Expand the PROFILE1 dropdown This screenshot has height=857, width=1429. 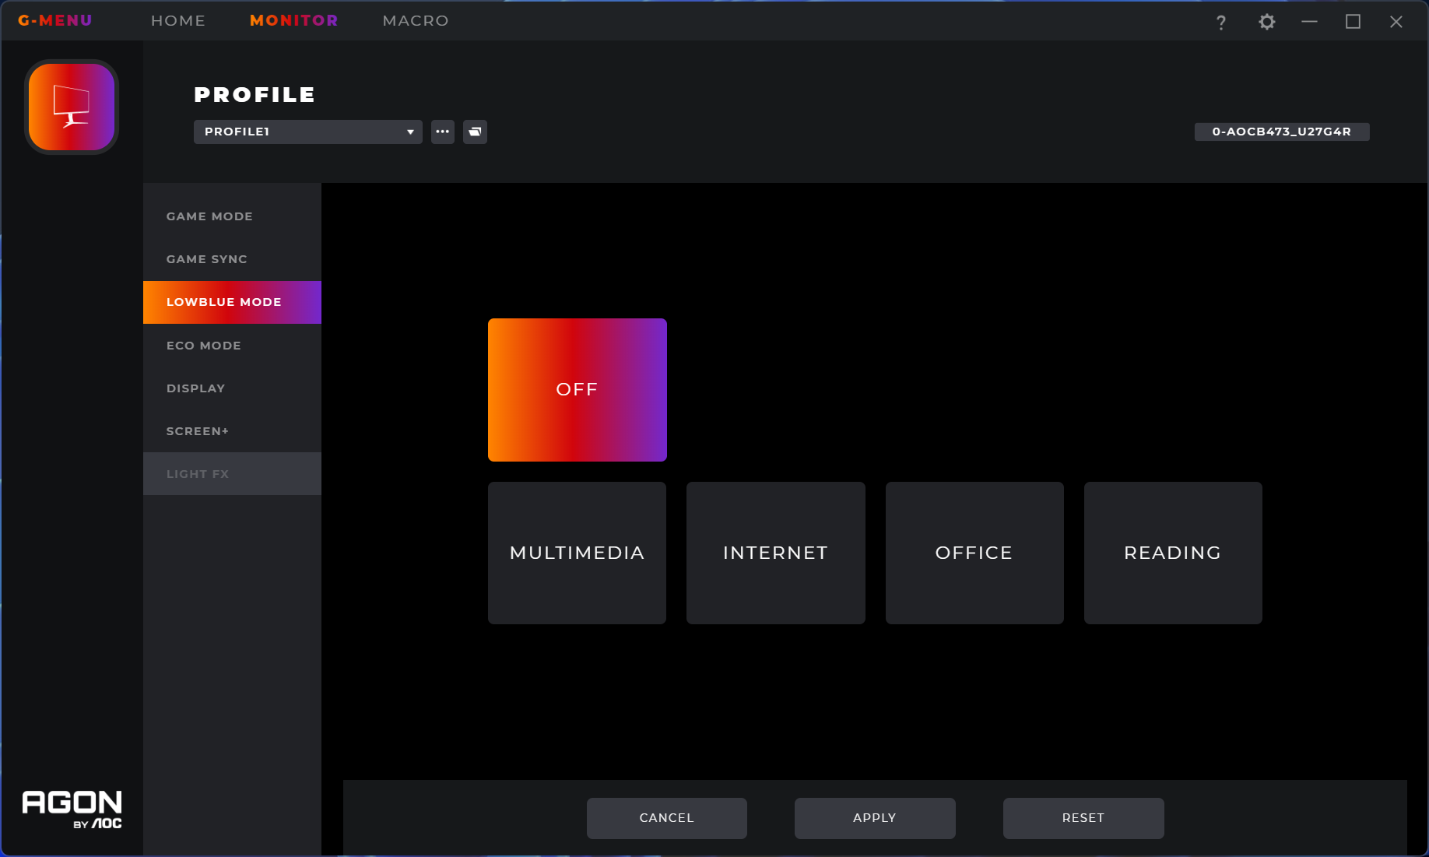point(307,132)
